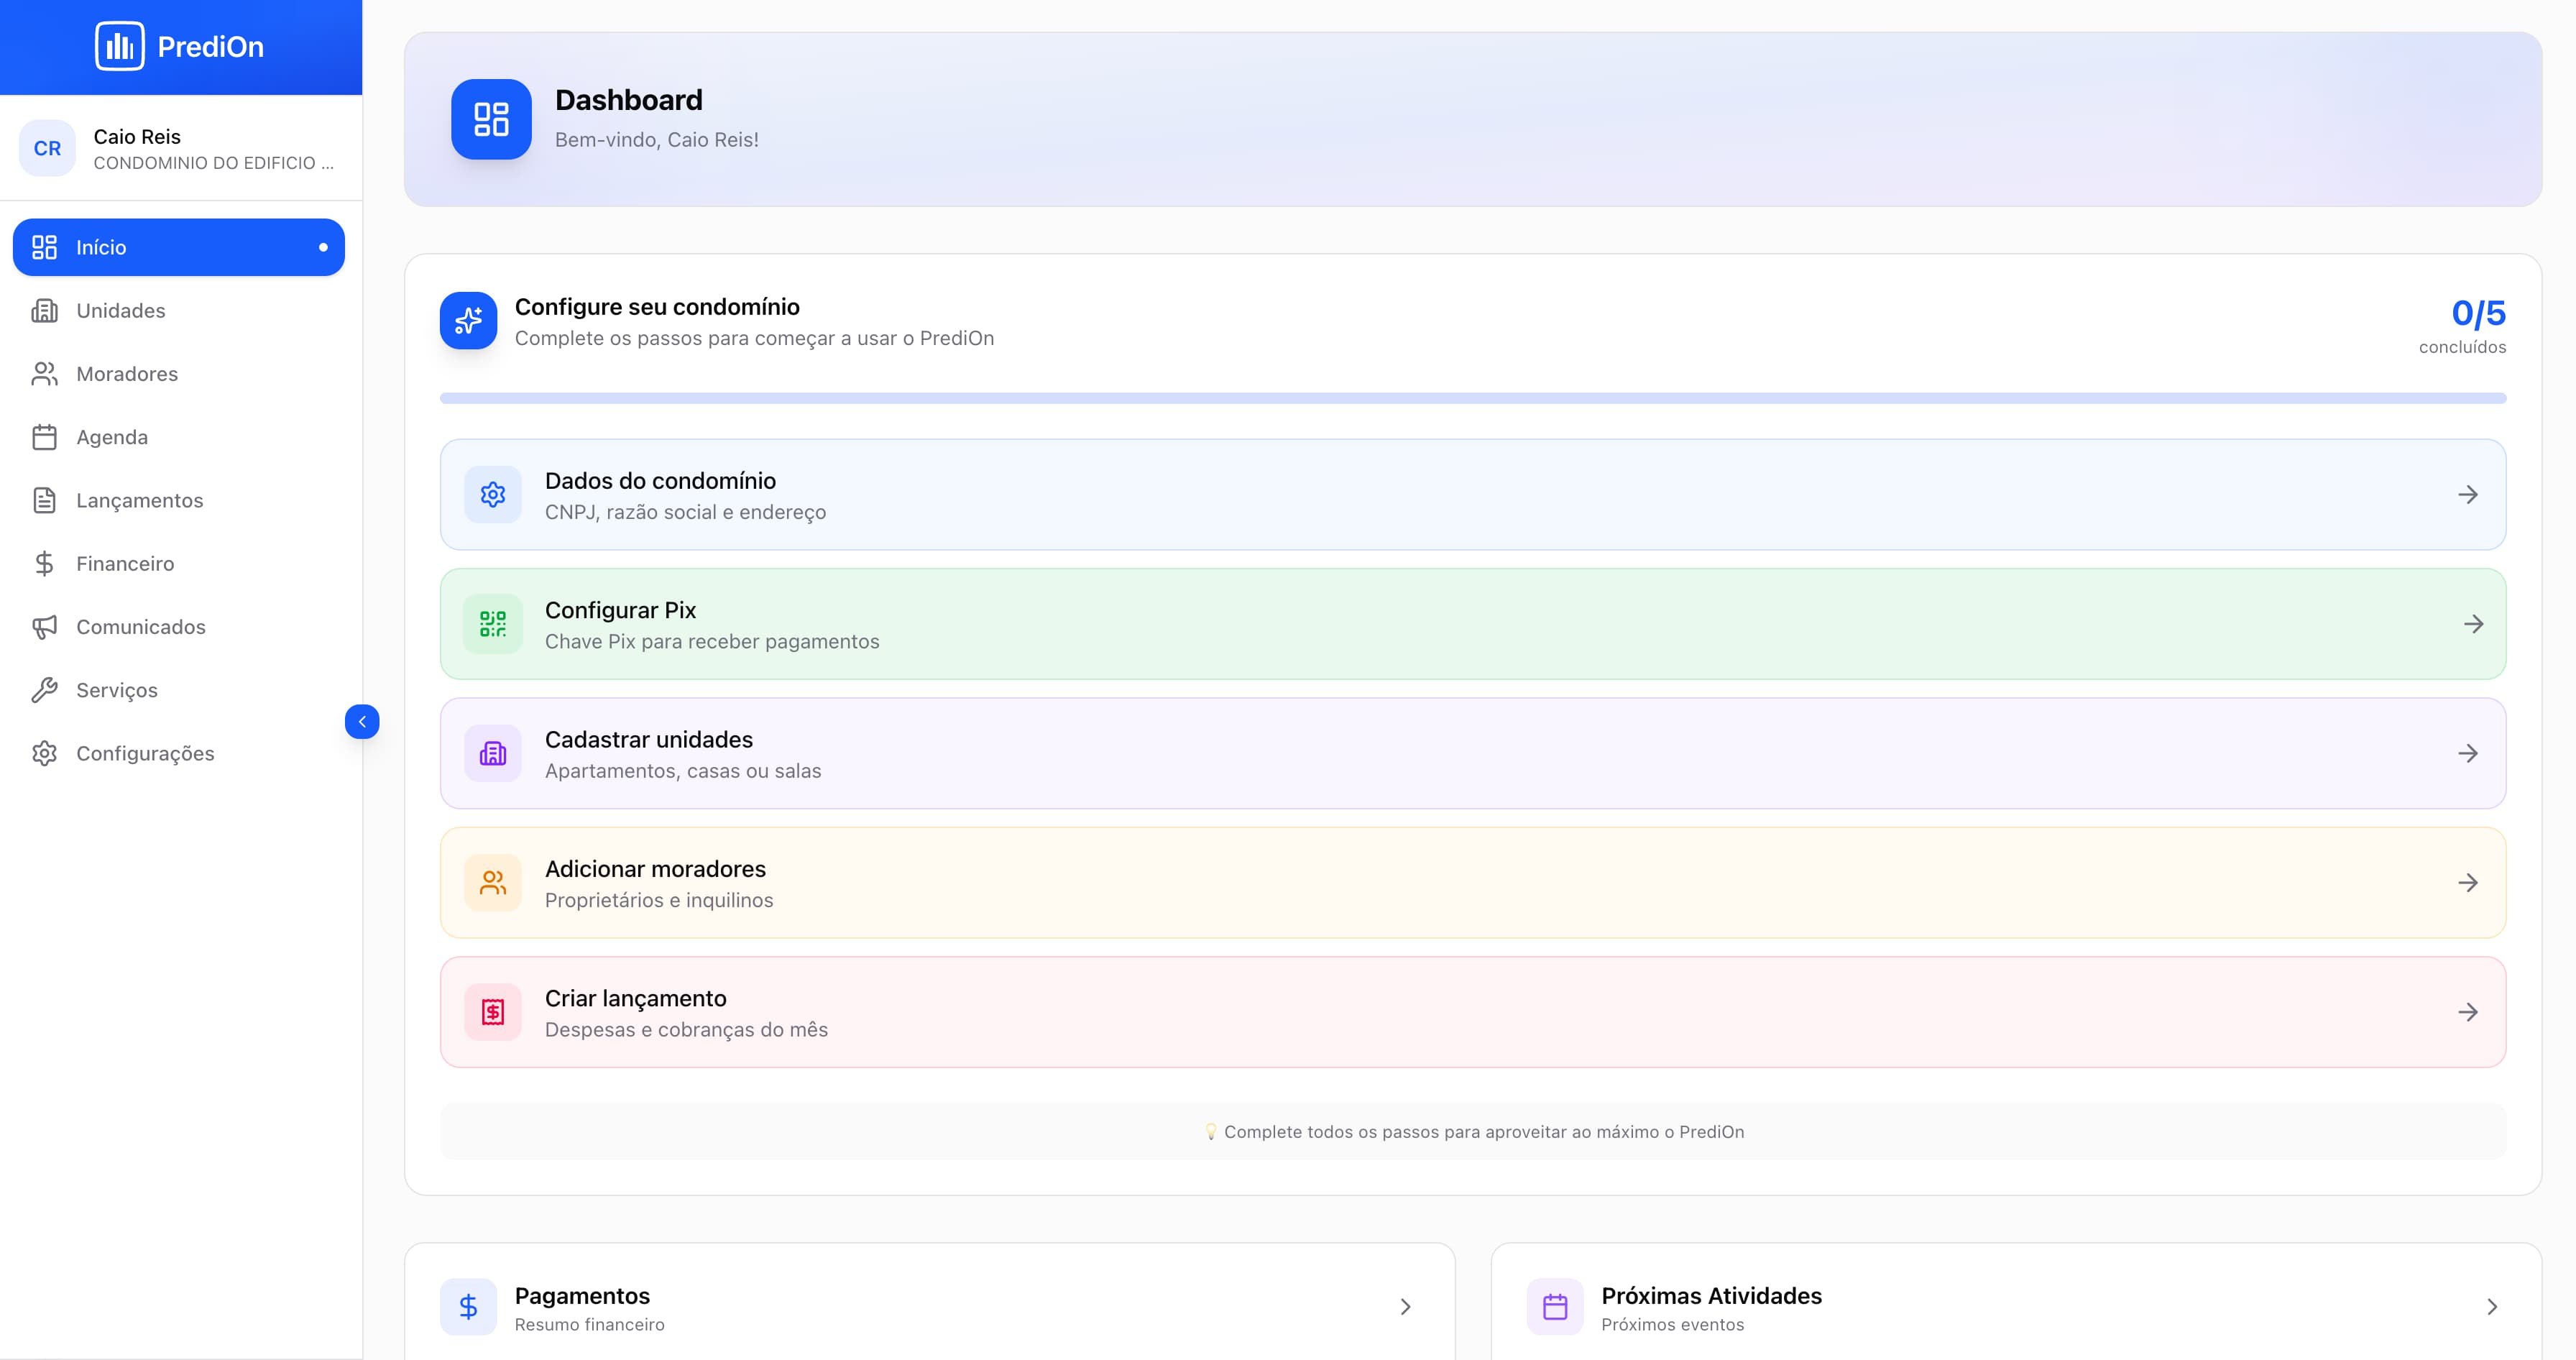Click the building icon for Cadastrar unidades
The width and height of the screenshot is (2576, 1360).
click(493, 753)
